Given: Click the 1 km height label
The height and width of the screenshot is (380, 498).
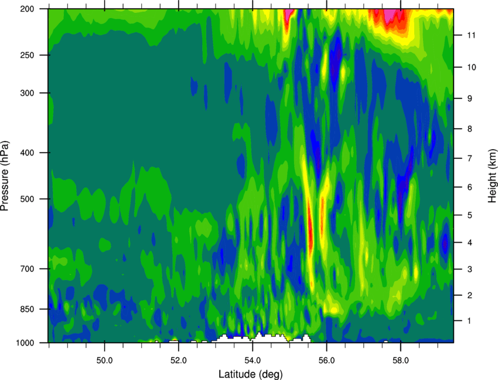Looking at the screenshot, I should coord(470,321).
